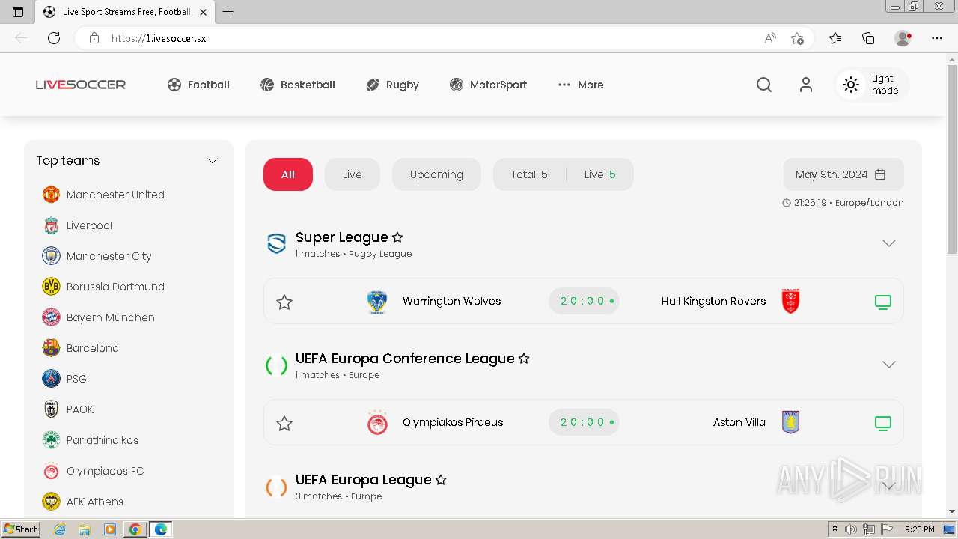The image size is (958, 539).
Task: Open a new browser tab
Action: coord(228,11)
